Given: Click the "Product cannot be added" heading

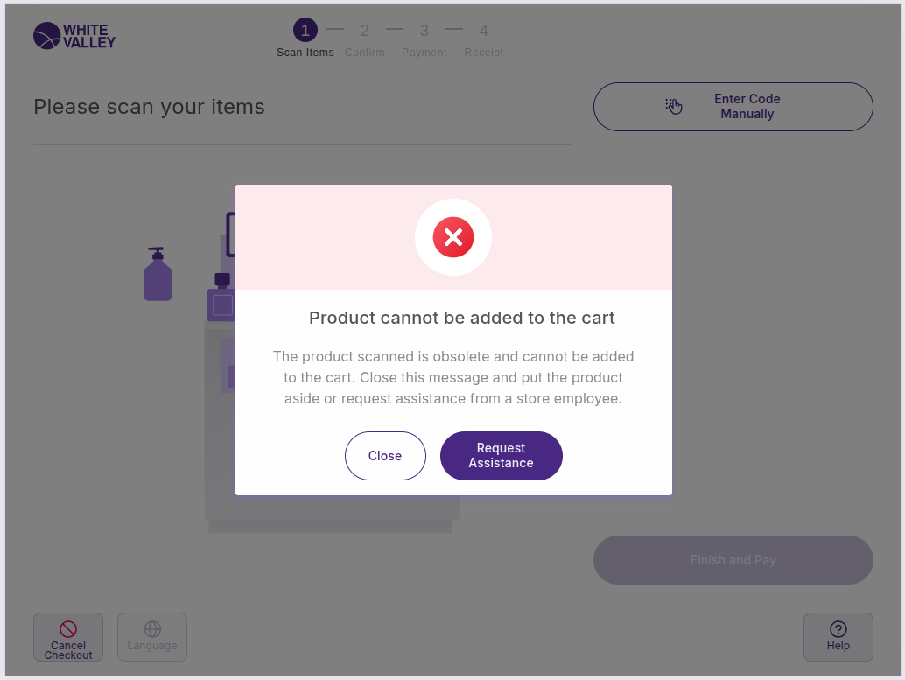Looking at the screenshot, I should coord(462,318).
